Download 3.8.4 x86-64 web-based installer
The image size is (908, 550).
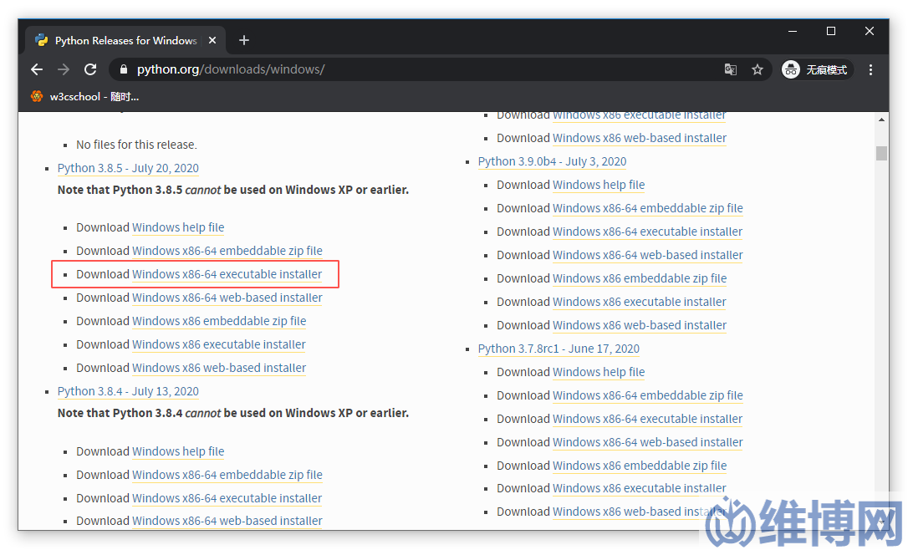point(227,521)
